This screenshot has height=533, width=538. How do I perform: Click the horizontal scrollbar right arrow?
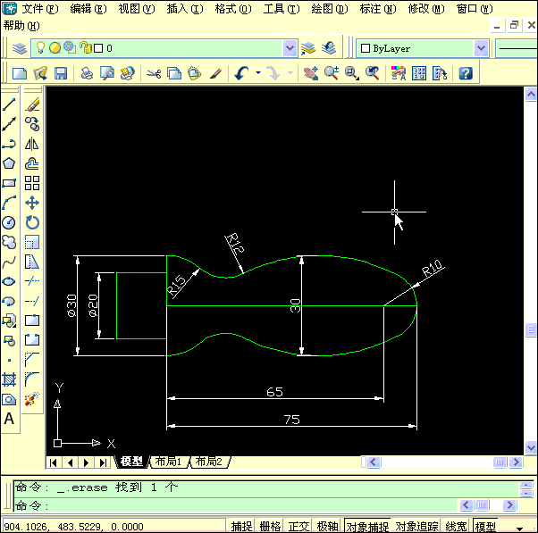pyautogui.click(x=516, y=462)
